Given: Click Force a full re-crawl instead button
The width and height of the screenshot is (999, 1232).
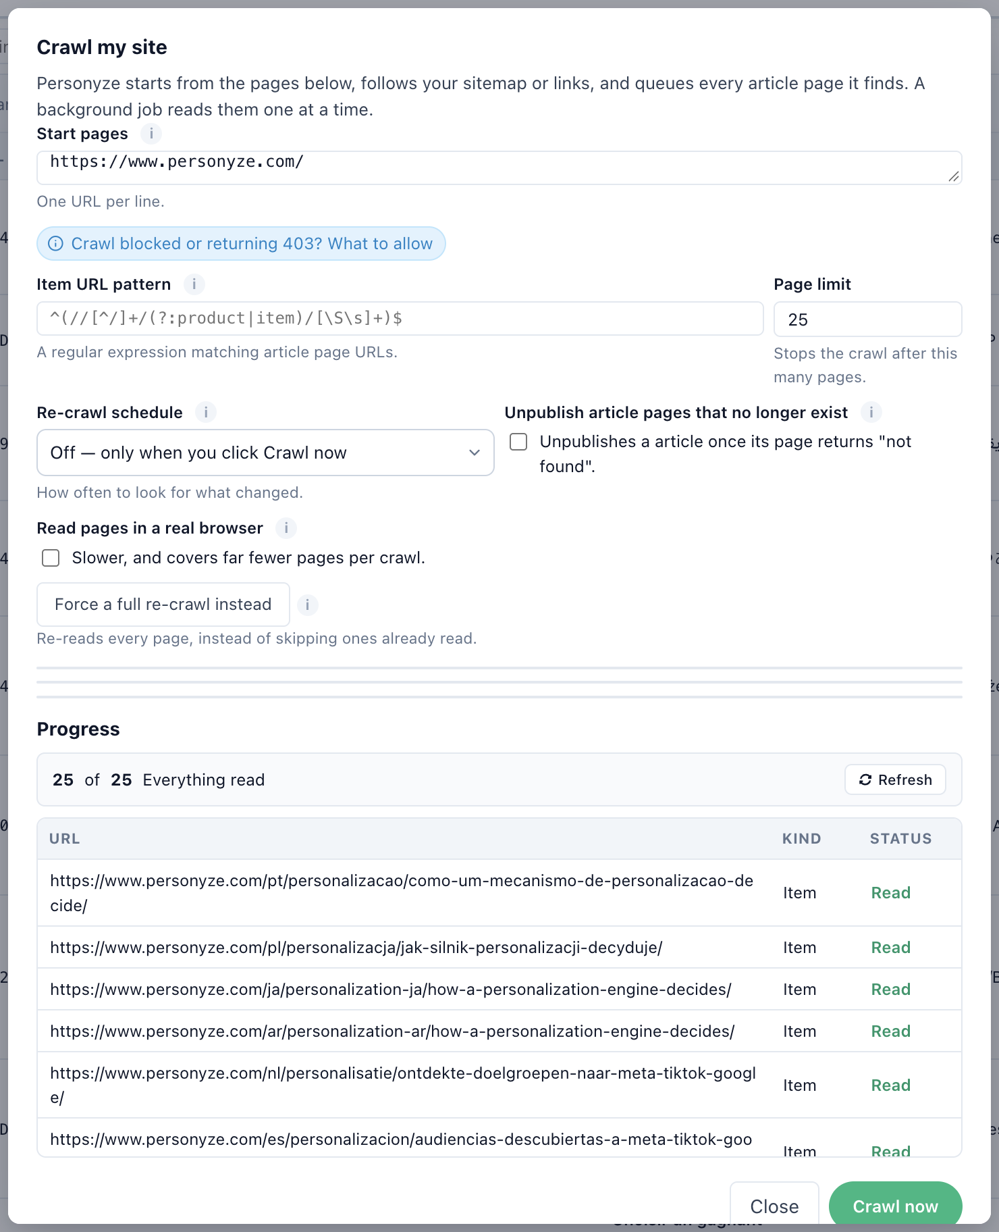Looking at the screenshot, I should coord(163,605).
